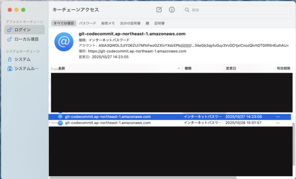Open the 秘密メモ tab
The height and width of the screenshot is (179, 296).
(x=108, y=23)
